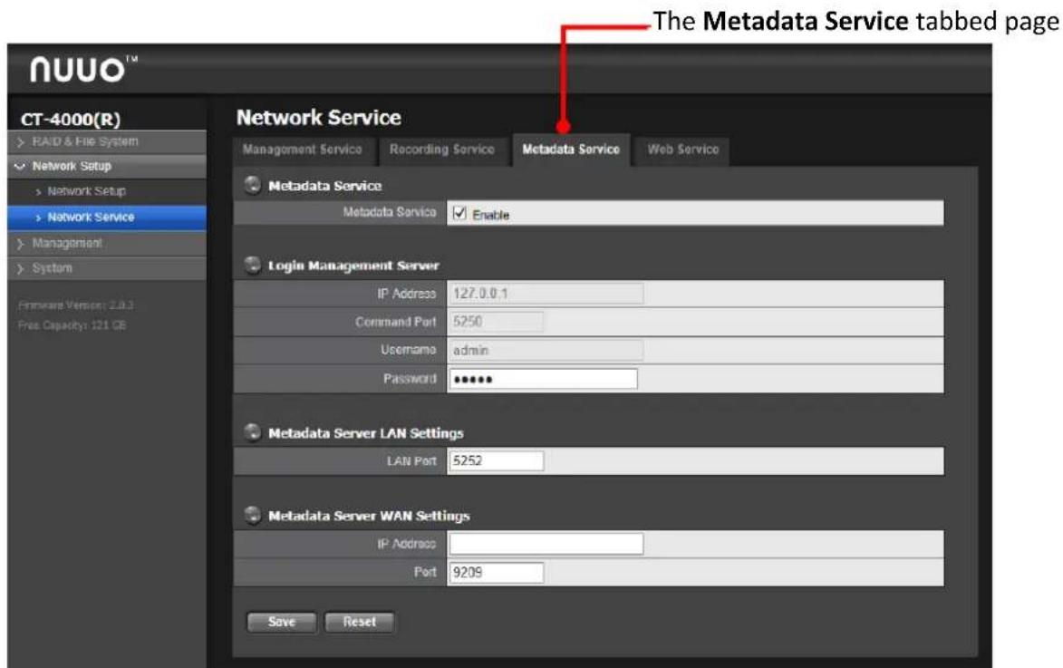Click the Login Management Server section bullet icon
The width and height of the screenshot is (1063, 668).
pos(252,265)
